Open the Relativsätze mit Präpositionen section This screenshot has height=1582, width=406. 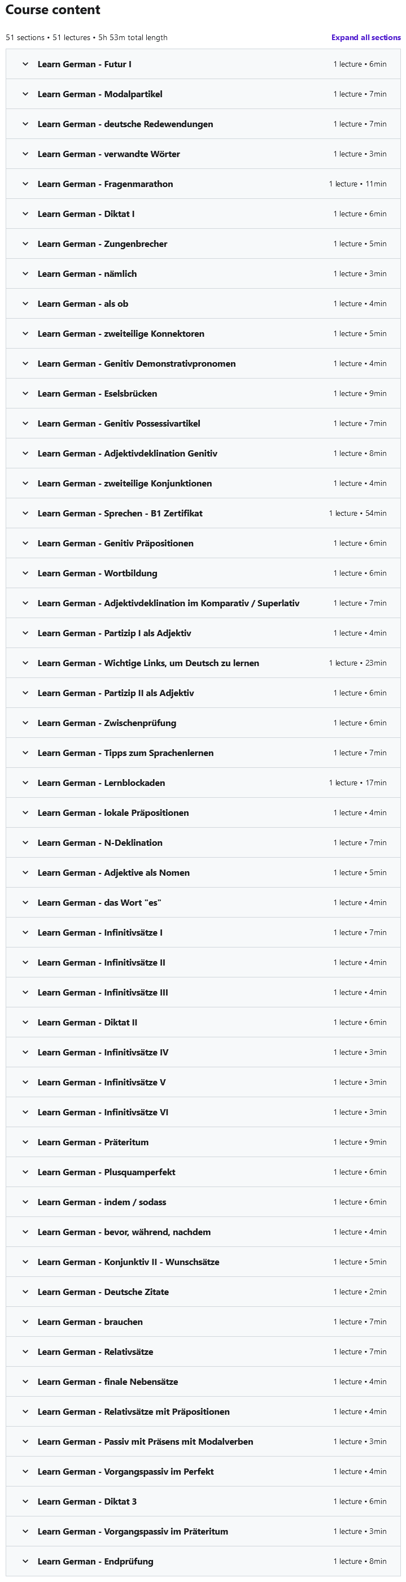[203, 1412]
